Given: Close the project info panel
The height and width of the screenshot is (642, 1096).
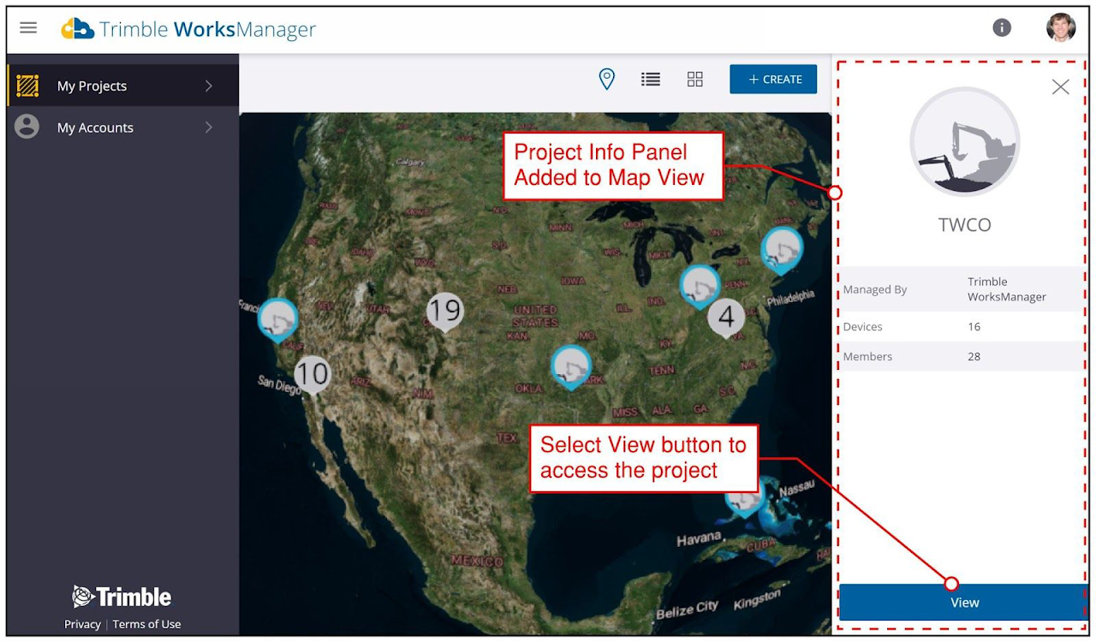Looking at the screenshot, I should pyautogui.click(x=1061, y=86).
